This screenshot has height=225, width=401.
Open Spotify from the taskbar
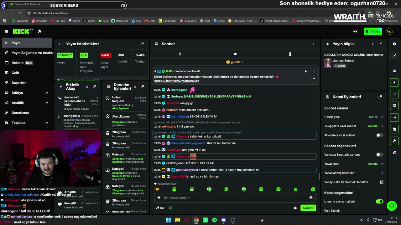coord(214,220)
